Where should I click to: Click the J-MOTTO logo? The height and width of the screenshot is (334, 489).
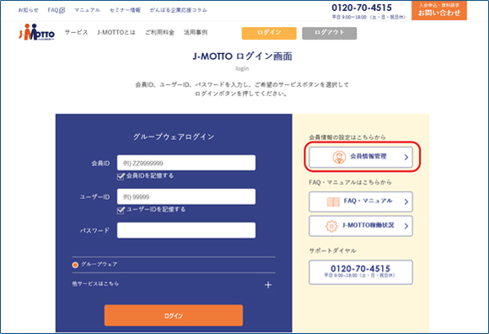pos(36,32)
